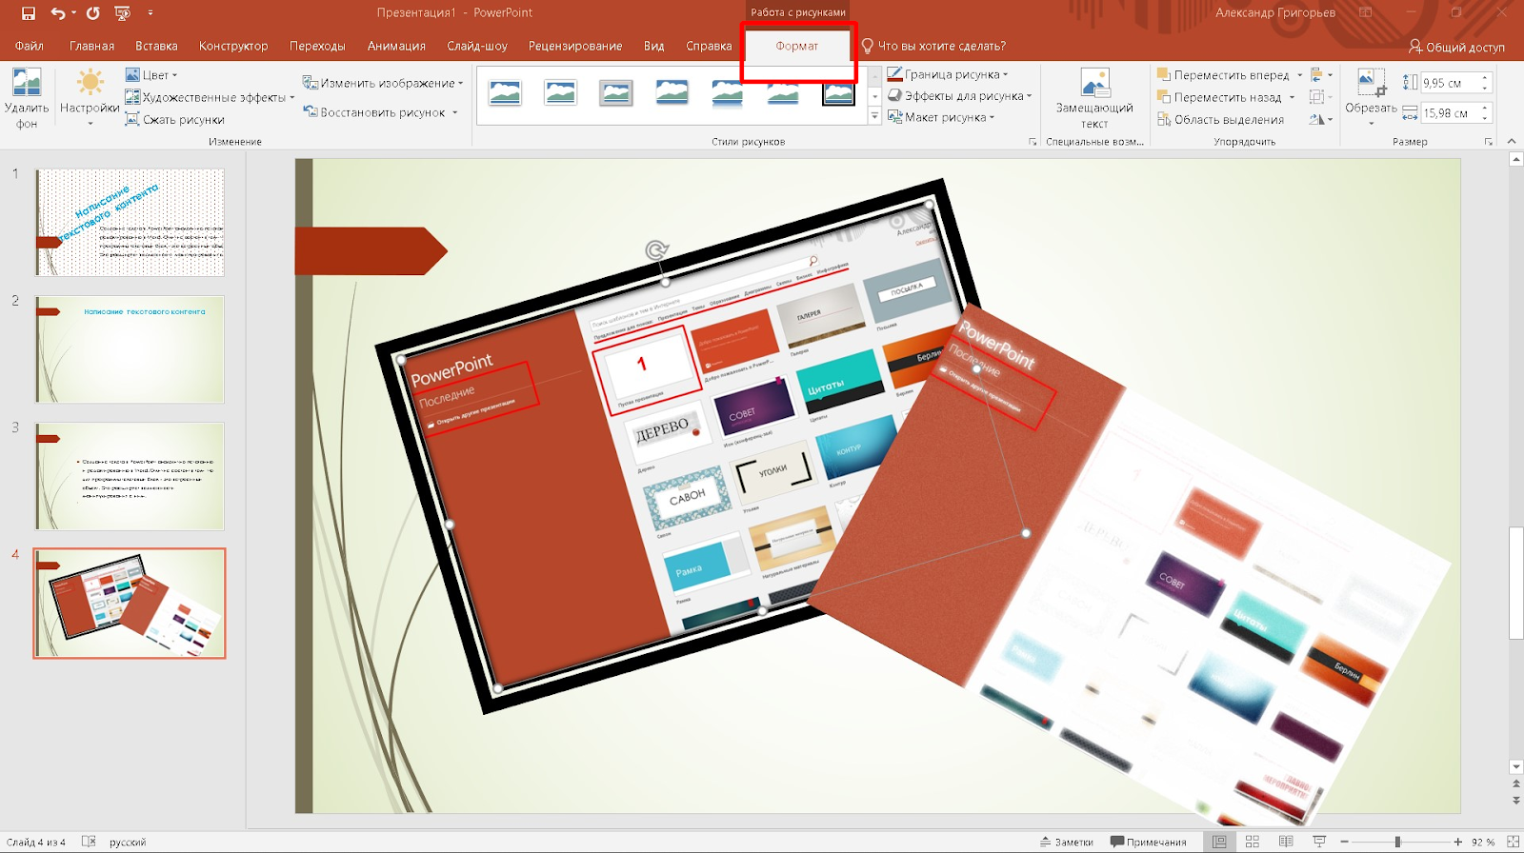This screenshot has width=1524, height=853.
Task: Click the Crop (Обрезать) tool icon
Action: pos(1371,84)
